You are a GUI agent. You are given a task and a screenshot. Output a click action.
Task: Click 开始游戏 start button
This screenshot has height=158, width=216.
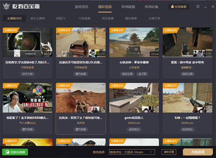tap(198, 152)
